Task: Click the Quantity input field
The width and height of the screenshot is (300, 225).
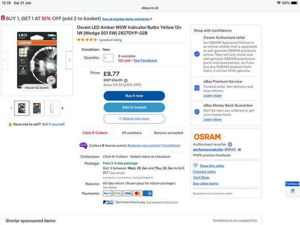Action: click(x=108, y=58)
